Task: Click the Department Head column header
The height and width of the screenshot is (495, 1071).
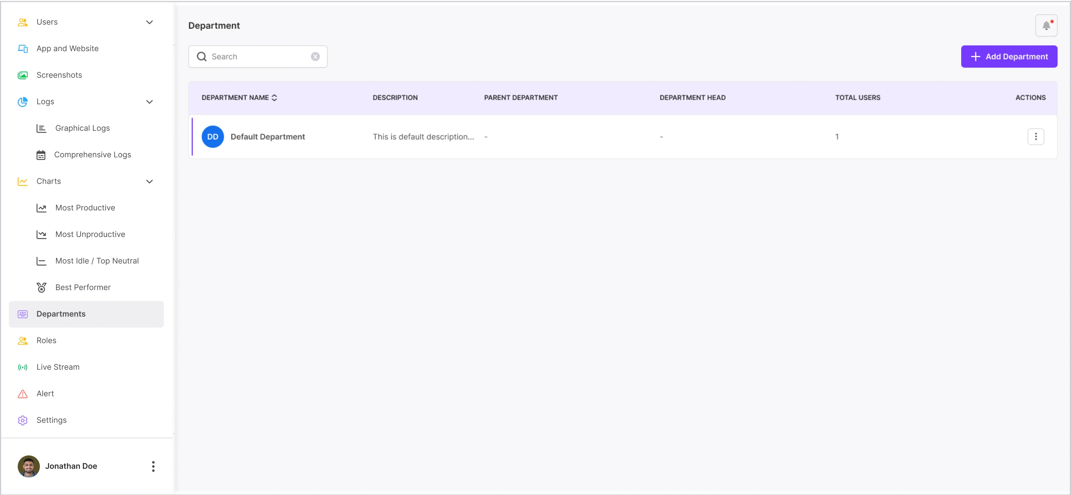Action: tap(693, 98)
